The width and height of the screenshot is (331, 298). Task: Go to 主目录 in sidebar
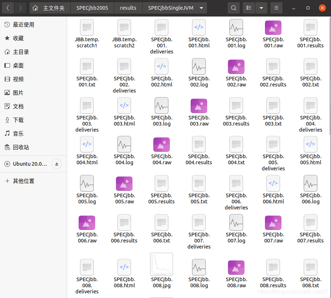tap(33, 52)
